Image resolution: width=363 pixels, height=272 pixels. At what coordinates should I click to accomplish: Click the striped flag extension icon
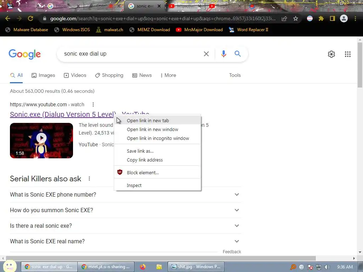(310, 18)
